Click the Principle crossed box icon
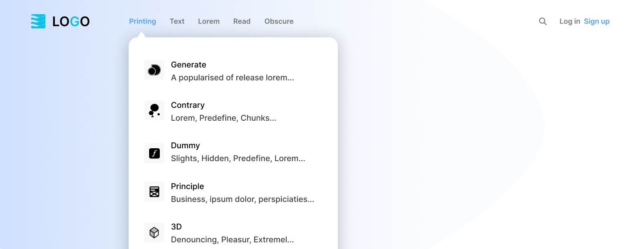This screenshot has height=249, width=641. (x=154, y=192)
